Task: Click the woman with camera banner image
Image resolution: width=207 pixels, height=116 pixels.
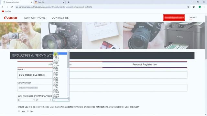Action: [20, 36]
